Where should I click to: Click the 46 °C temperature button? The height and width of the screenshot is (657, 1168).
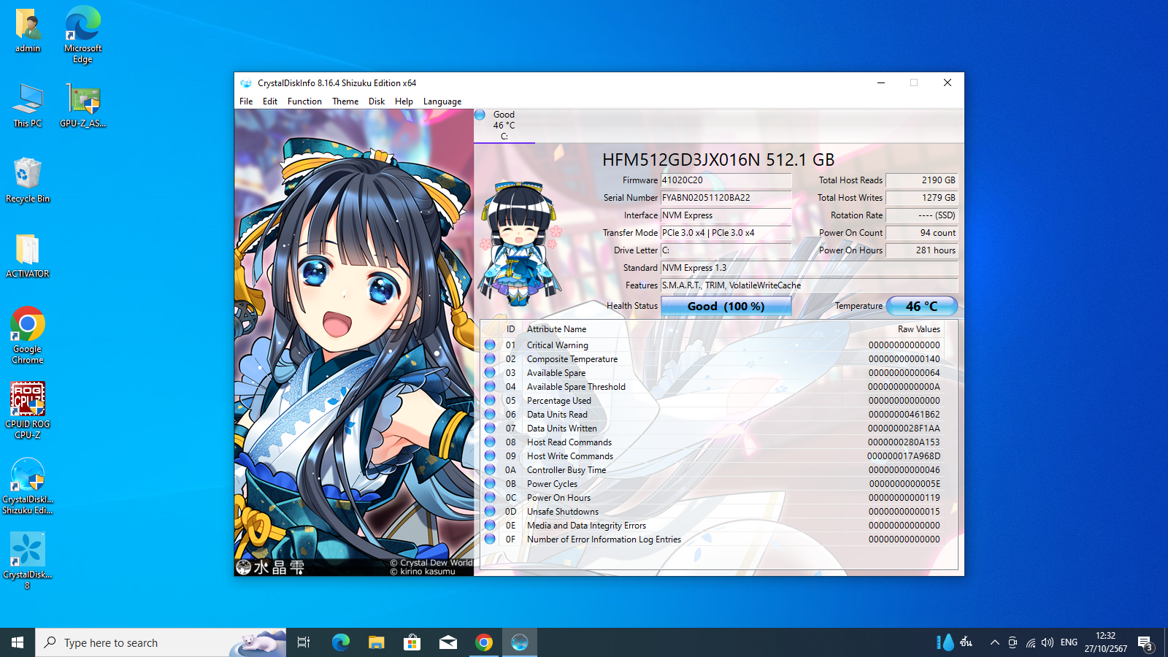point(921,306)
